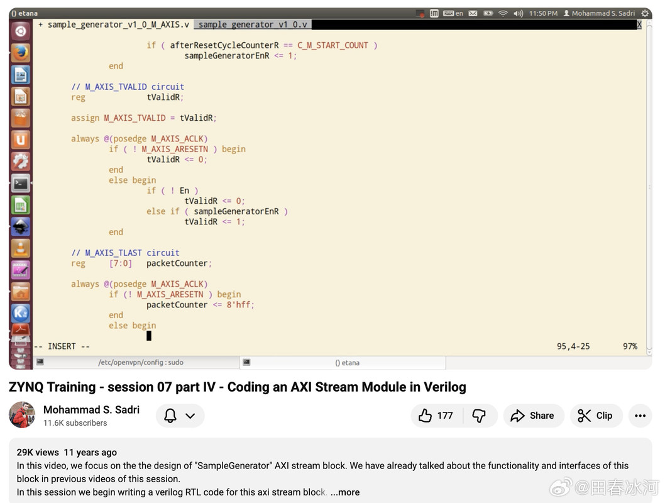
Task: Click the '11.6K subscribers' text
Action: tap(75, 423)
